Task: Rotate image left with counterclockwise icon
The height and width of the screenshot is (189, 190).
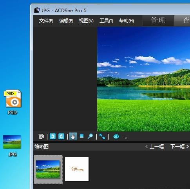Action: [52, 136]
